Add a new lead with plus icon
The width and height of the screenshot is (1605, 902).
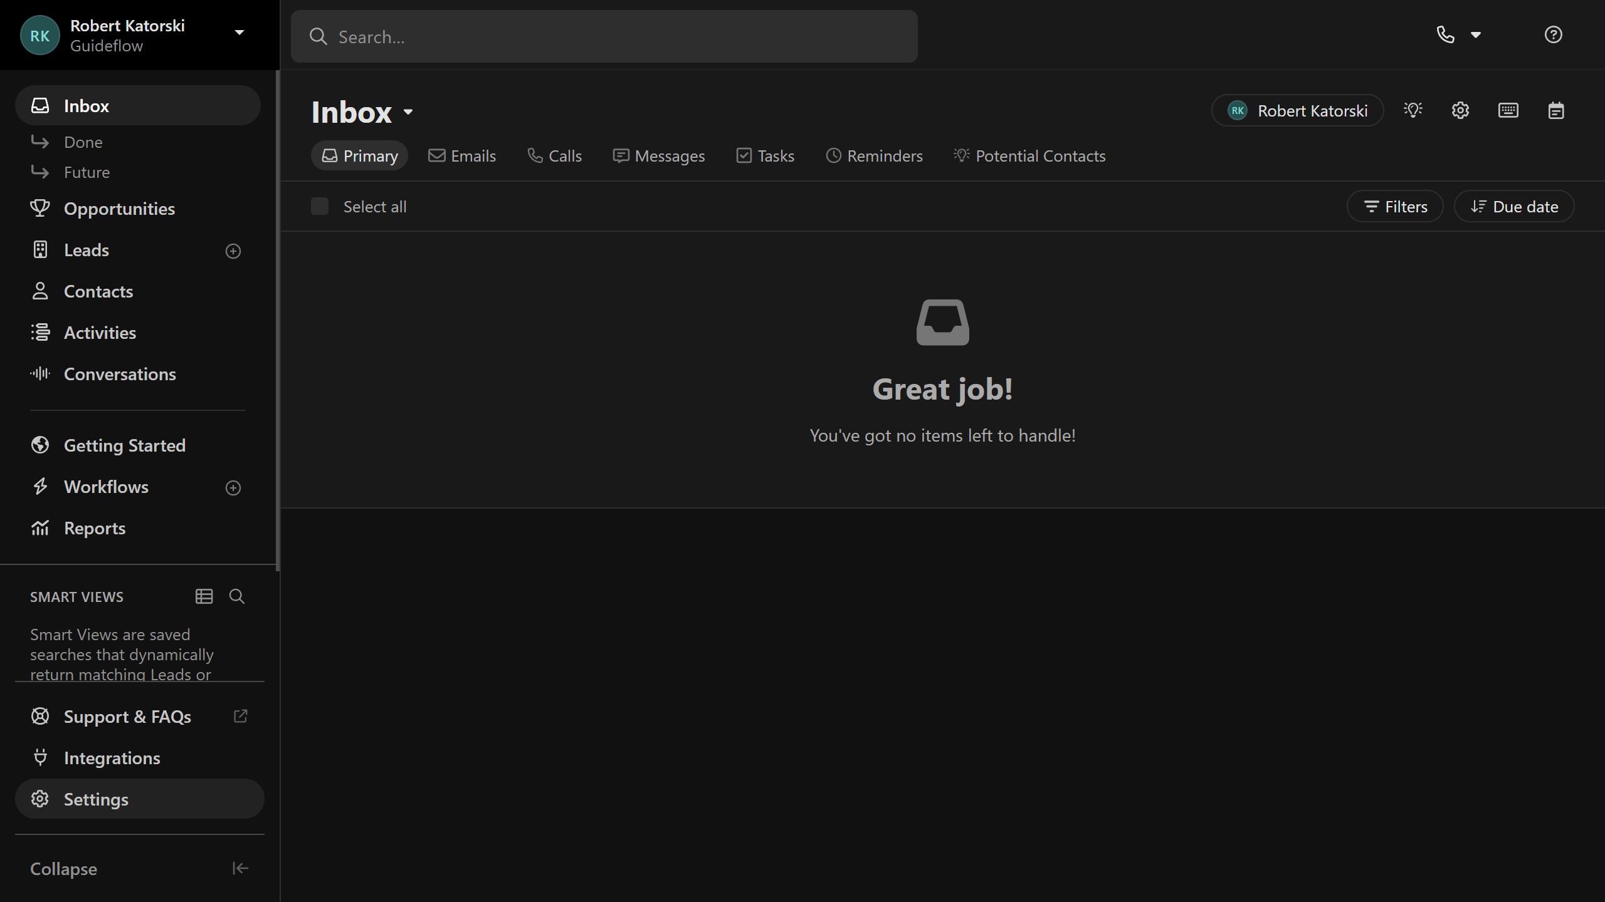pos(233,251)
